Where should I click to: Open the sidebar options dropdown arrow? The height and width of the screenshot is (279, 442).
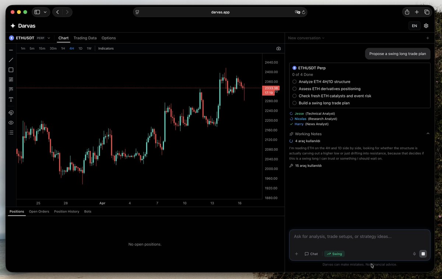click(45, 12)
